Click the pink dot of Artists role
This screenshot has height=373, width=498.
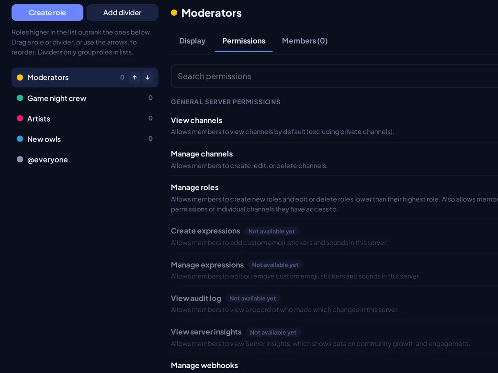click(20, 118)
